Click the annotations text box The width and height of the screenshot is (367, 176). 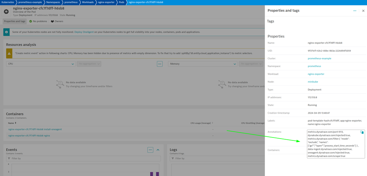336,144
